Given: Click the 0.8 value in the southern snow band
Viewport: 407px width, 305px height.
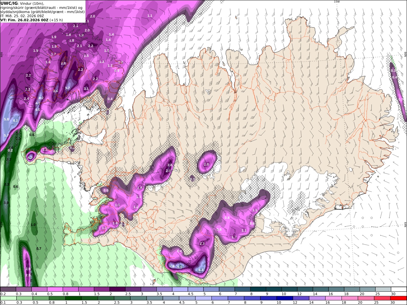Looking at the screenshot, I should point(227,218).
